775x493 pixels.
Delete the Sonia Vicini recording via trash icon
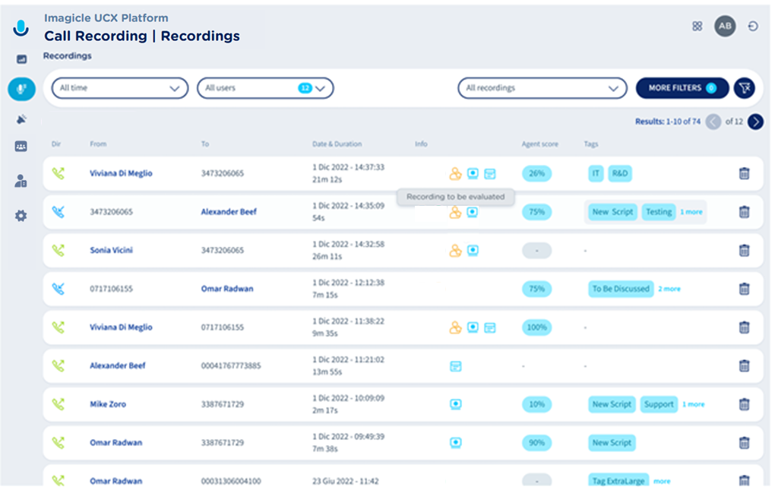[x=744, y=251]
